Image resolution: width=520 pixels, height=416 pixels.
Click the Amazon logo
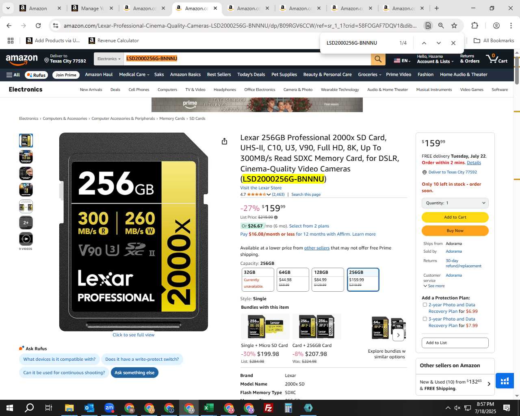point(22,59)
